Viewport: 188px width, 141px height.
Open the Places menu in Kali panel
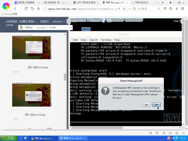[95, 21]
